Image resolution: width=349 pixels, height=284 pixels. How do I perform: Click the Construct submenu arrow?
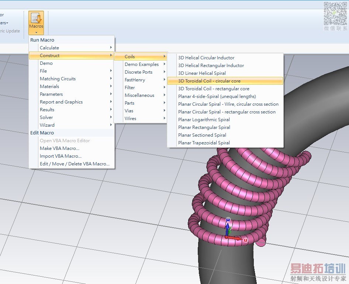[x=111, y=55]
